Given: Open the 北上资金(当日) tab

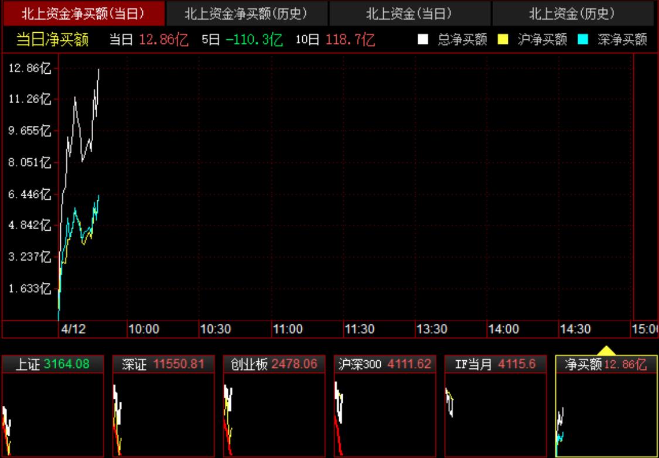Looking at the screenshot, I should pos(409,13).
